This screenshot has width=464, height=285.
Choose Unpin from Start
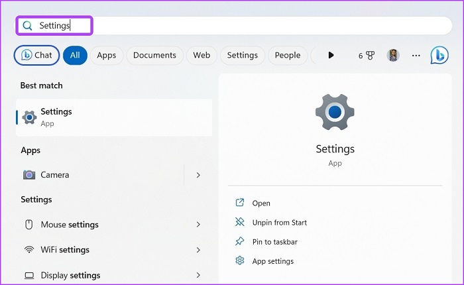(279, 223)
